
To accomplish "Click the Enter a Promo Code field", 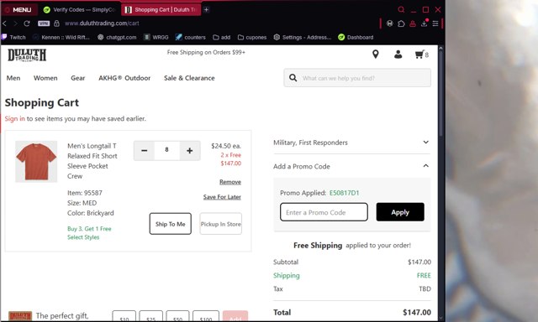I will [x=324, y=212].
